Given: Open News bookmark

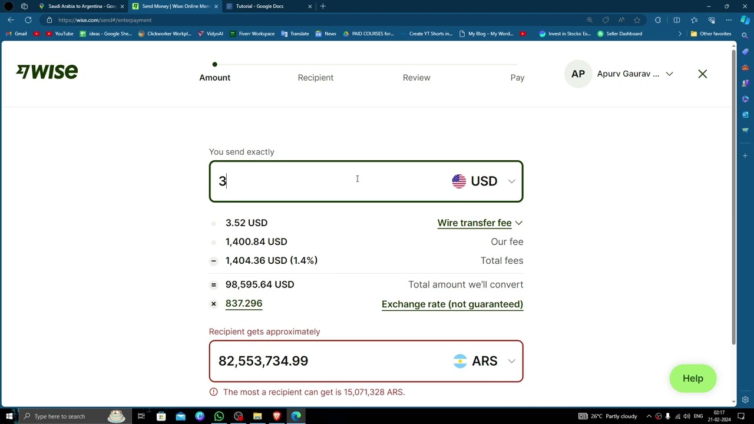Looking at the screenshot, I should (326, 34).
